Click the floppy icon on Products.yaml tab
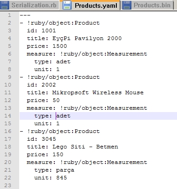The image size is (177, 189). point(67,5)
